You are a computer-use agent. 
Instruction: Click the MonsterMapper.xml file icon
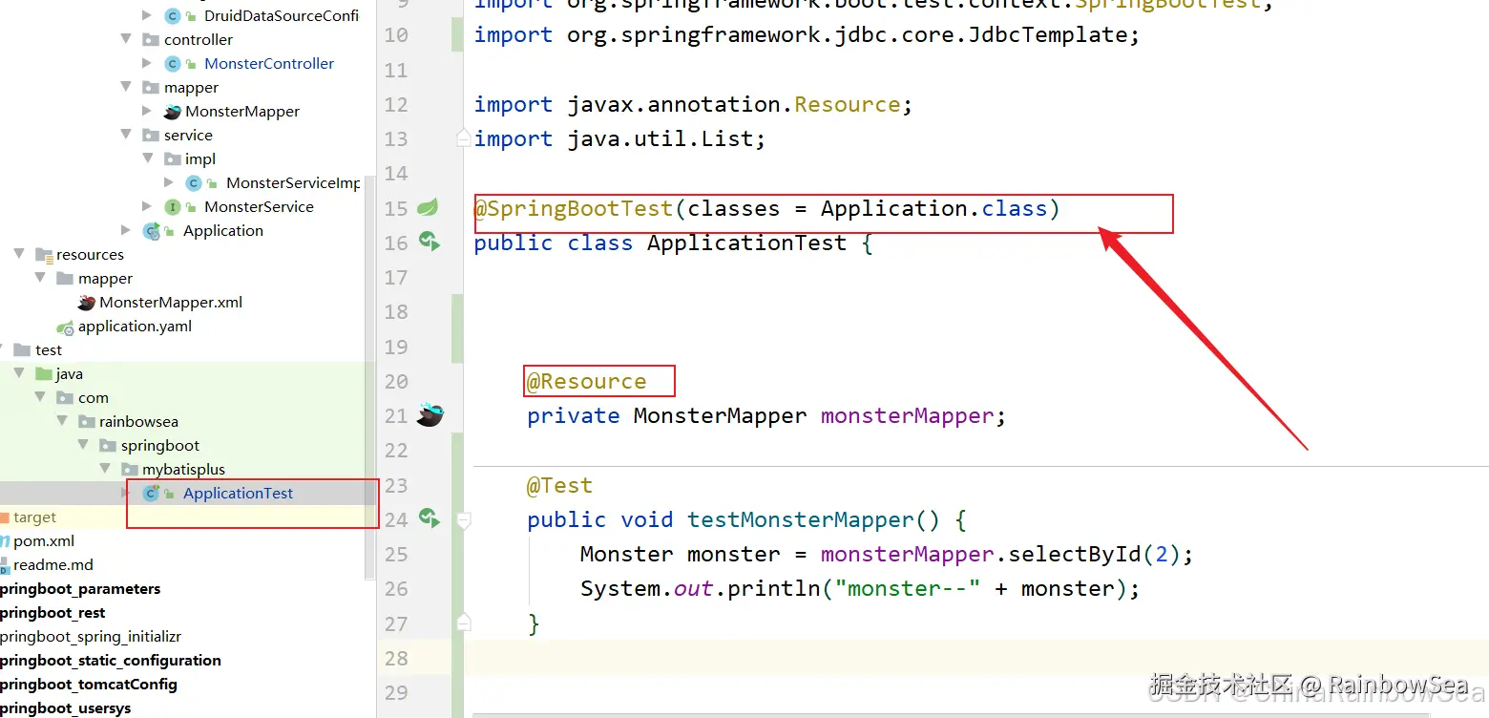click(87, 302)
